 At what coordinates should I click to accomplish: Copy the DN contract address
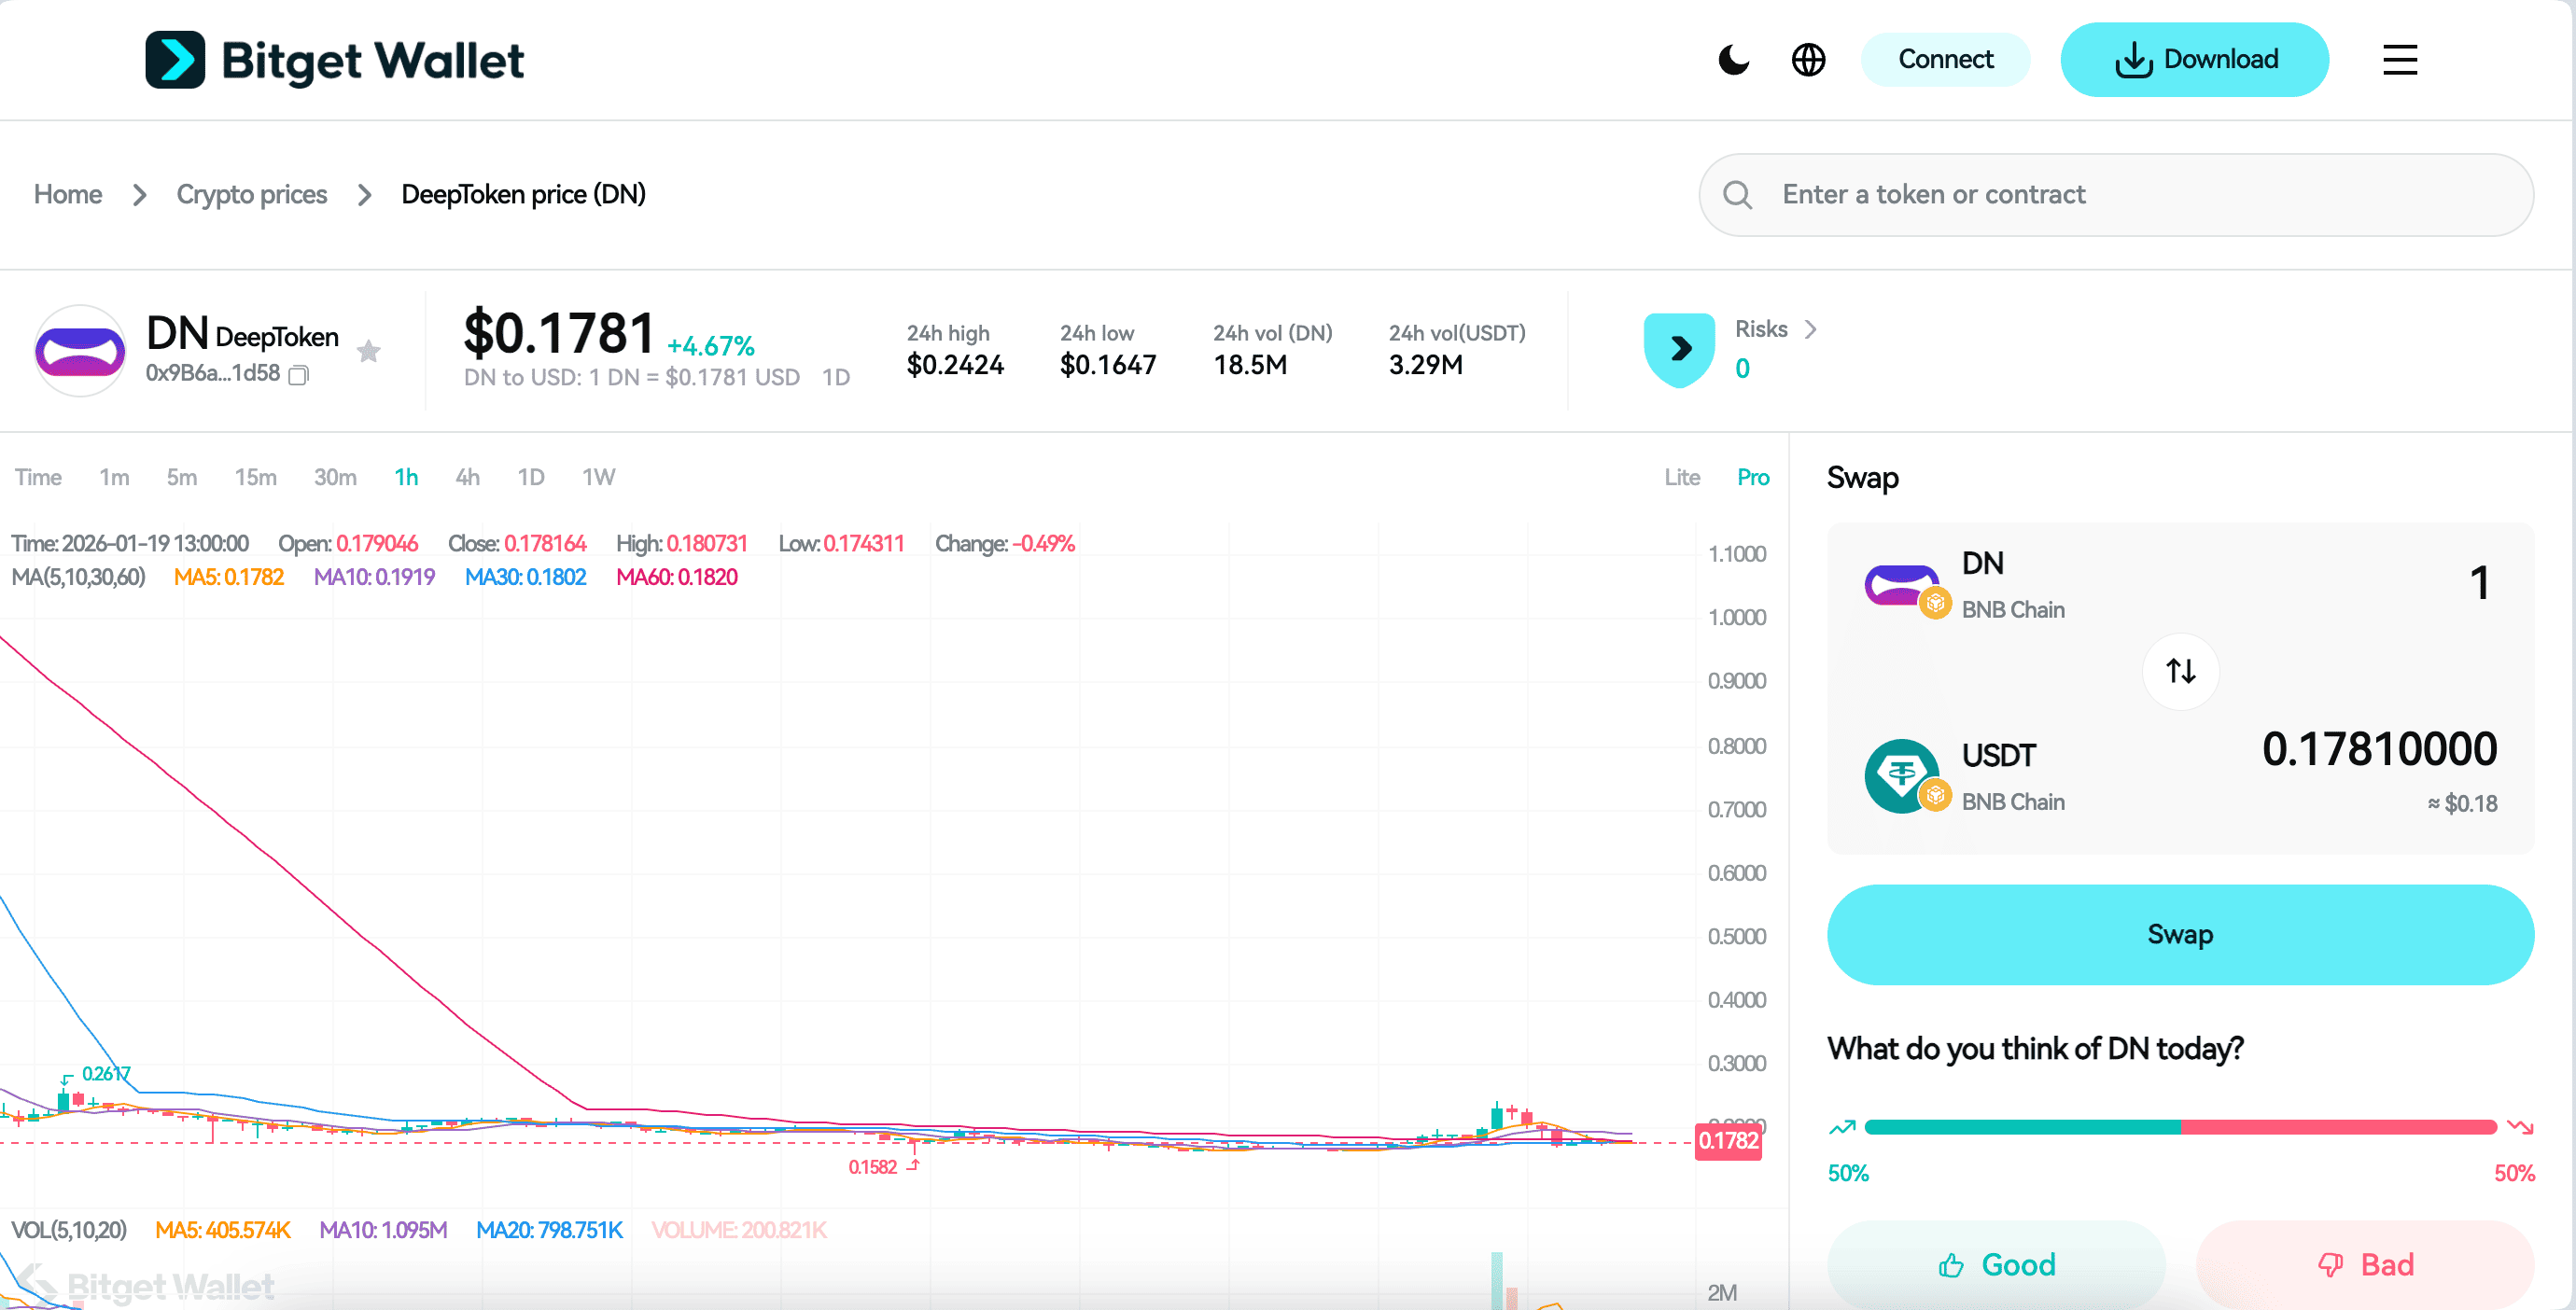(x=298, y=376)
